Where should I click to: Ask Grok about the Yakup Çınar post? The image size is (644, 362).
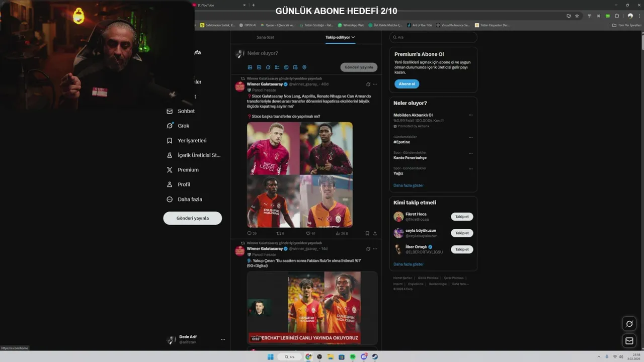pos(368,249)
